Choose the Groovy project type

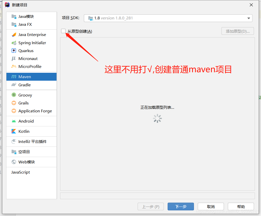tap(24, 95)
